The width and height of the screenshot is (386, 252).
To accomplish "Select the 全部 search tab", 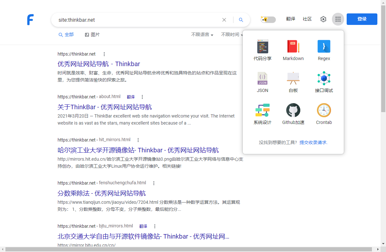I will point(66,34).
